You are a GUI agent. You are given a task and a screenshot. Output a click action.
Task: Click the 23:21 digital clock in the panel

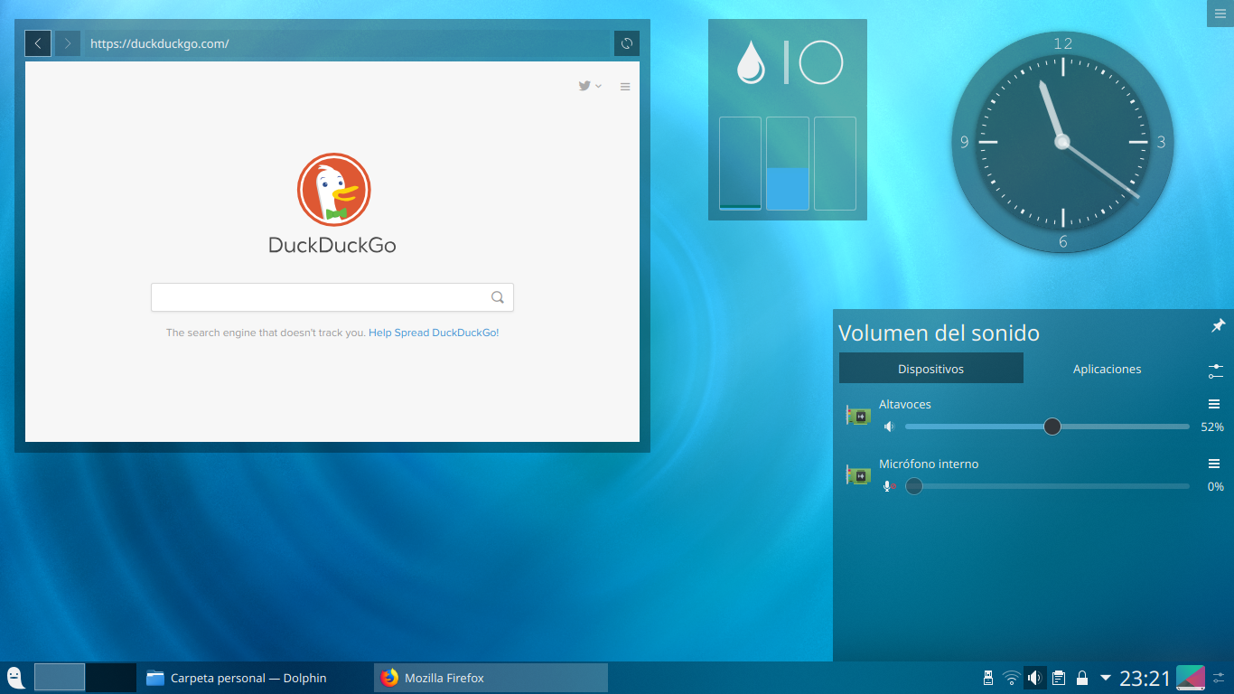[x=1145, y=679]
